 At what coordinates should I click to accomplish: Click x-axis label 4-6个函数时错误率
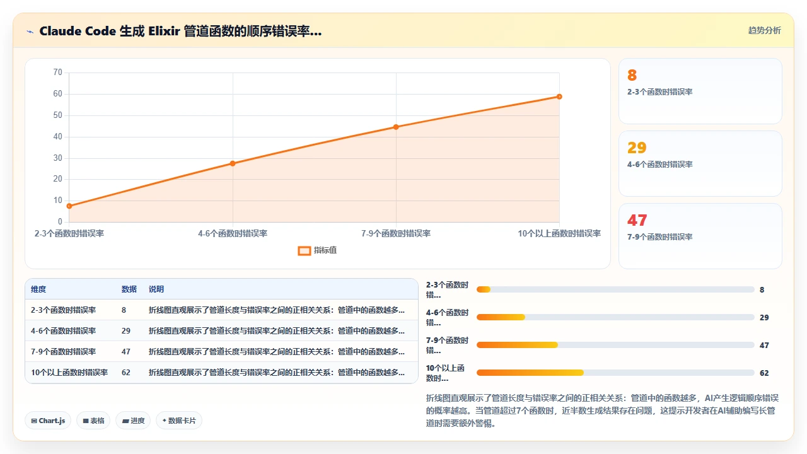233,233
